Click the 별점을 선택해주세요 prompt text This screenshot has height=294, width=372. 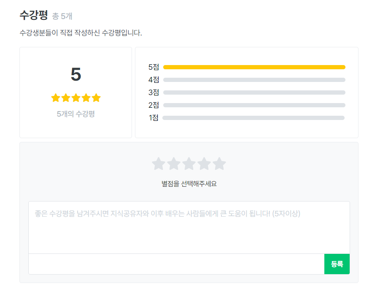[x=189, y=184]
